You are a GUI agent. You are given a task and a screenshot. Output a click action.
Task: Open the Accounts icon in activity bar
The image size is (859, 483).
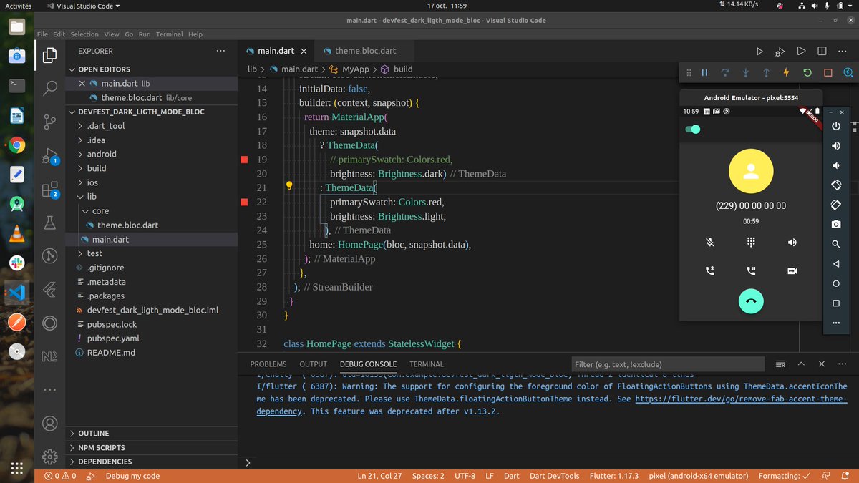50,424
